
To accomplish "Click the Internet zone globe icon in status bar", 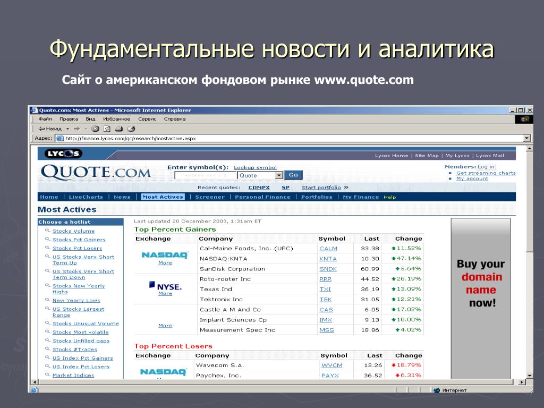I will click(437, 390).
